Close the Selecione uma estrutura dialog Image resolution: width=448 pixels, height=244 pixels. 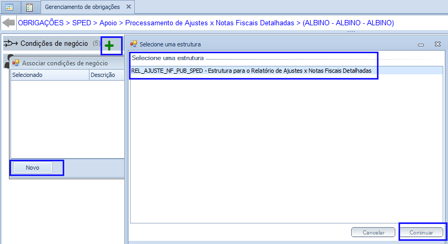click(437, 44)
